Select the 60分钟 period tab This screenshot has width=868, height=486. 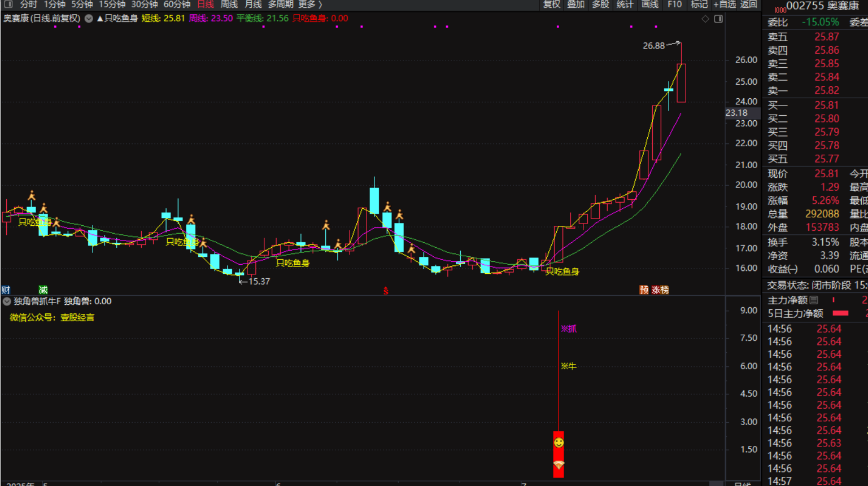click(x=177, y=5)
